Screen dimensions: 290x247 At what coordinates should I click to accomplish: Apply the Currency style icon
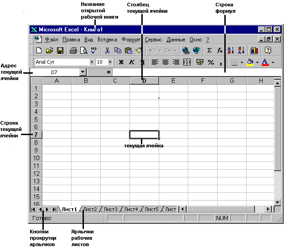[x=200, y=62]
